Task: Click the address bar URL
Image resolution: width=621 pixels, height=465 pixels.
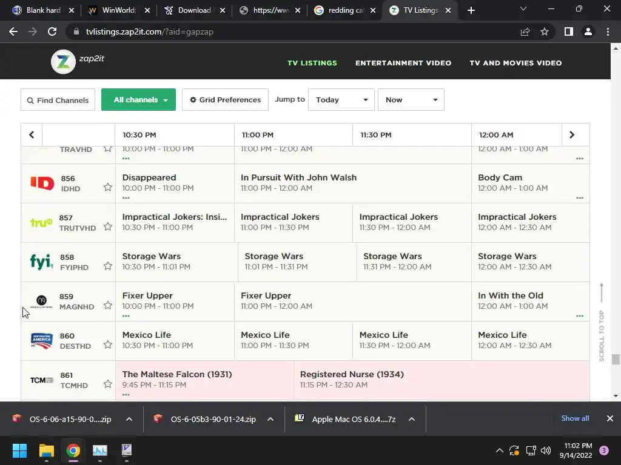Action: (150, 31)
